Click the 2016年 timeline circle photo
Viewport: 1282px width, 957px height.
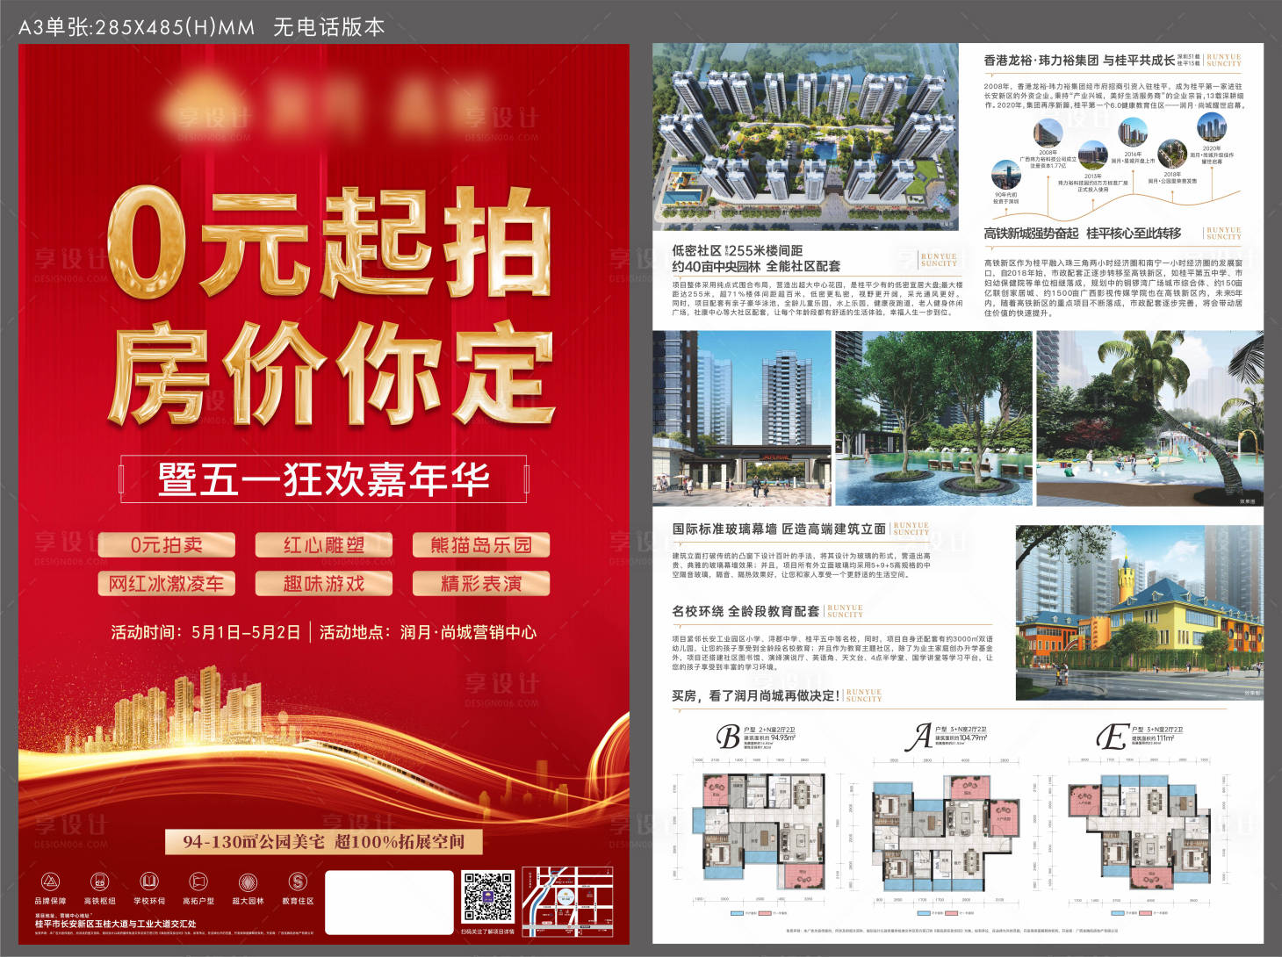pyautogui.click(x=1133, y=133)
